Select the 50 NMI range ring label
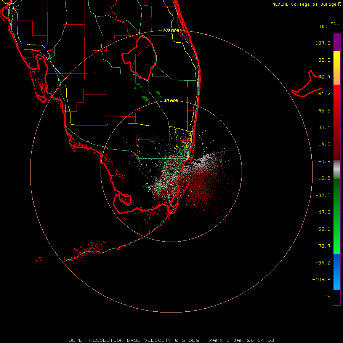The width and height of the screenshot is (343, 343). click(171, 101)
